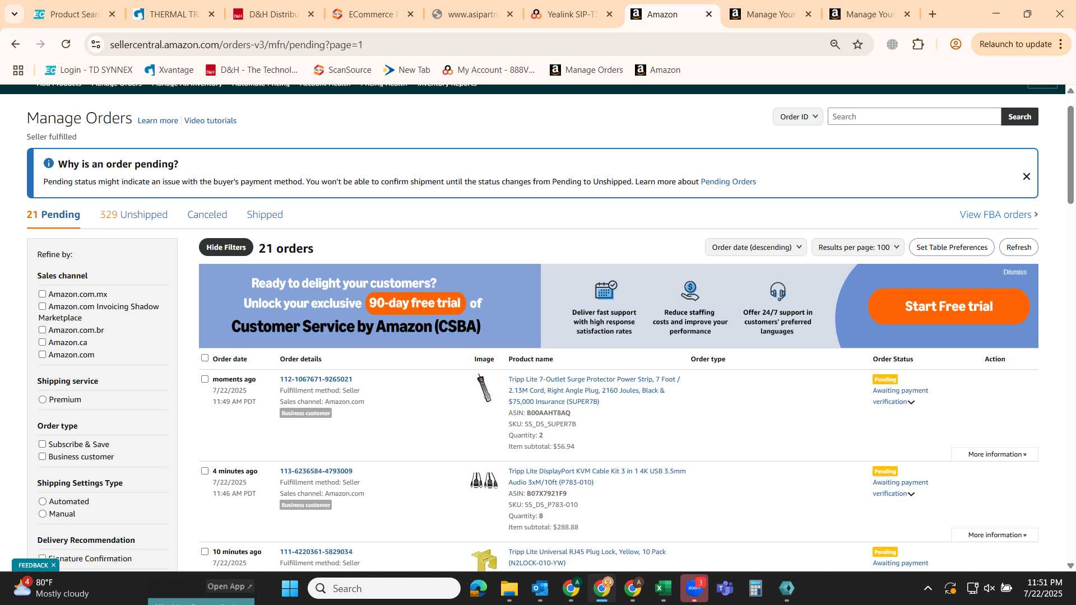
Task: Click the zoom magnifier icon in address bar
Action: [x=835, y=44]
